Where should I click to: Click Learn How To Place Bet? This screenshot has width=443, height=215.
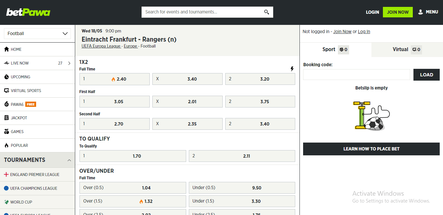tap(371, 149)
